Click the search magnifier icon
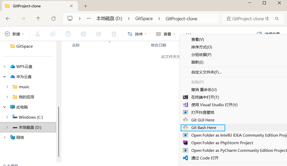This screenshot has width=287, height=166. coord(277,19)
